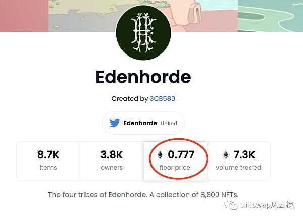Viewport: 303px width, 219px height.
Task: Click the four tribes description text
Action: (x=143, y=194)
